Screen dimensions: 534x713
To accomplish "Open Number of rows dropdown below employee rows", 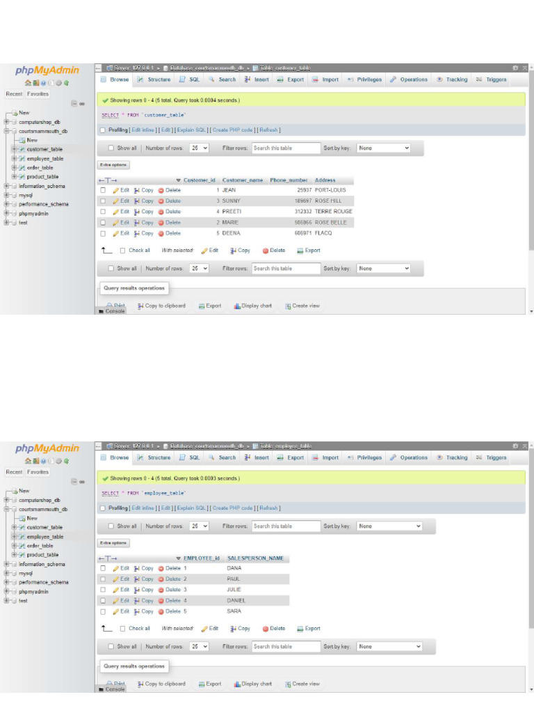I will coord(199,647).
